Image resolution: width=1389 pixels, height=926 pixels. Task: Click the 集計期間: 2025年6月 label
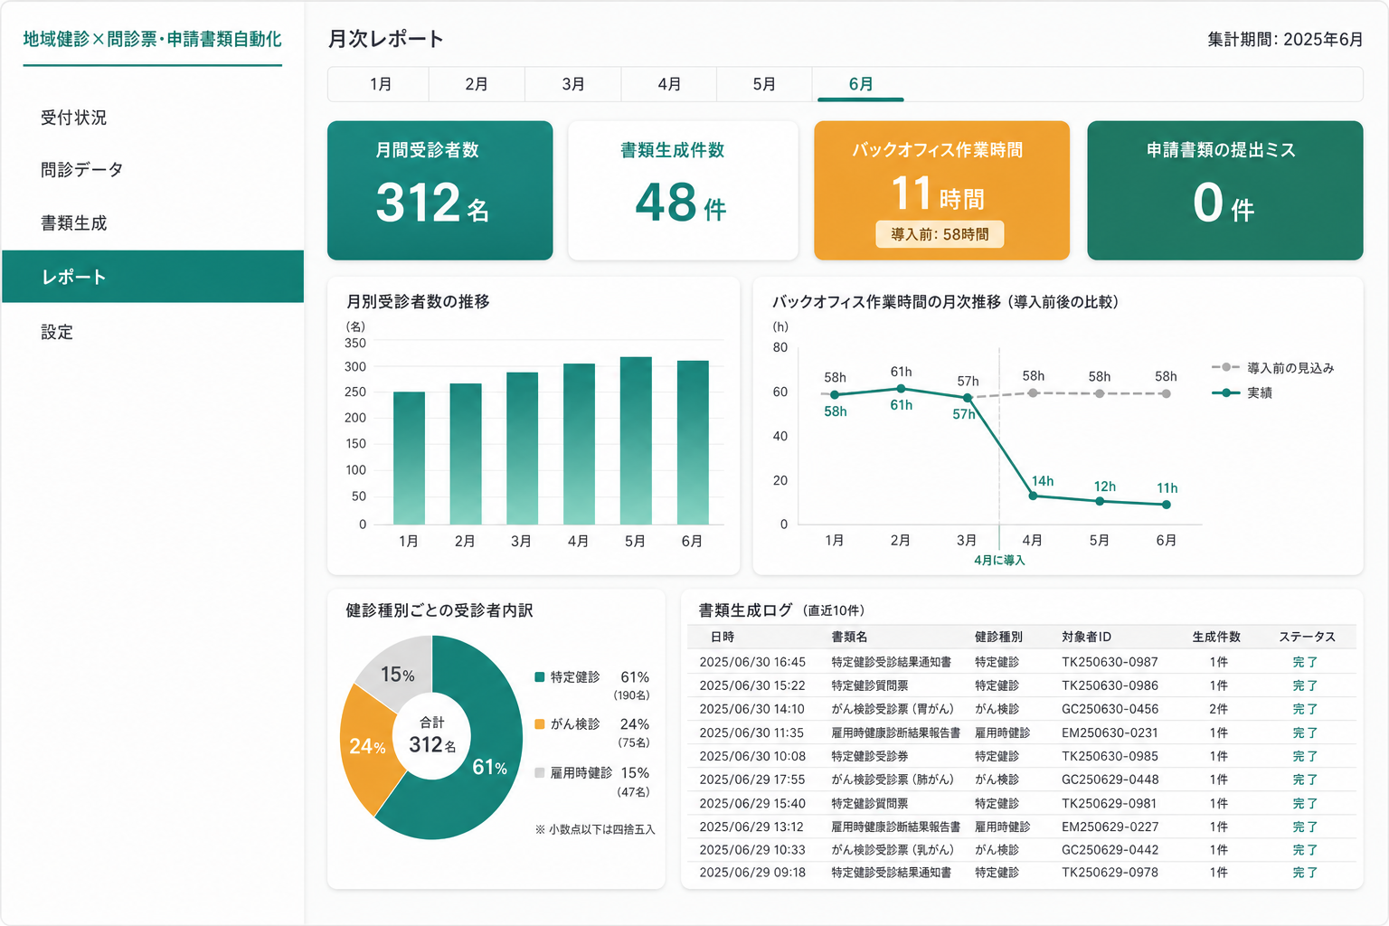1285,39
